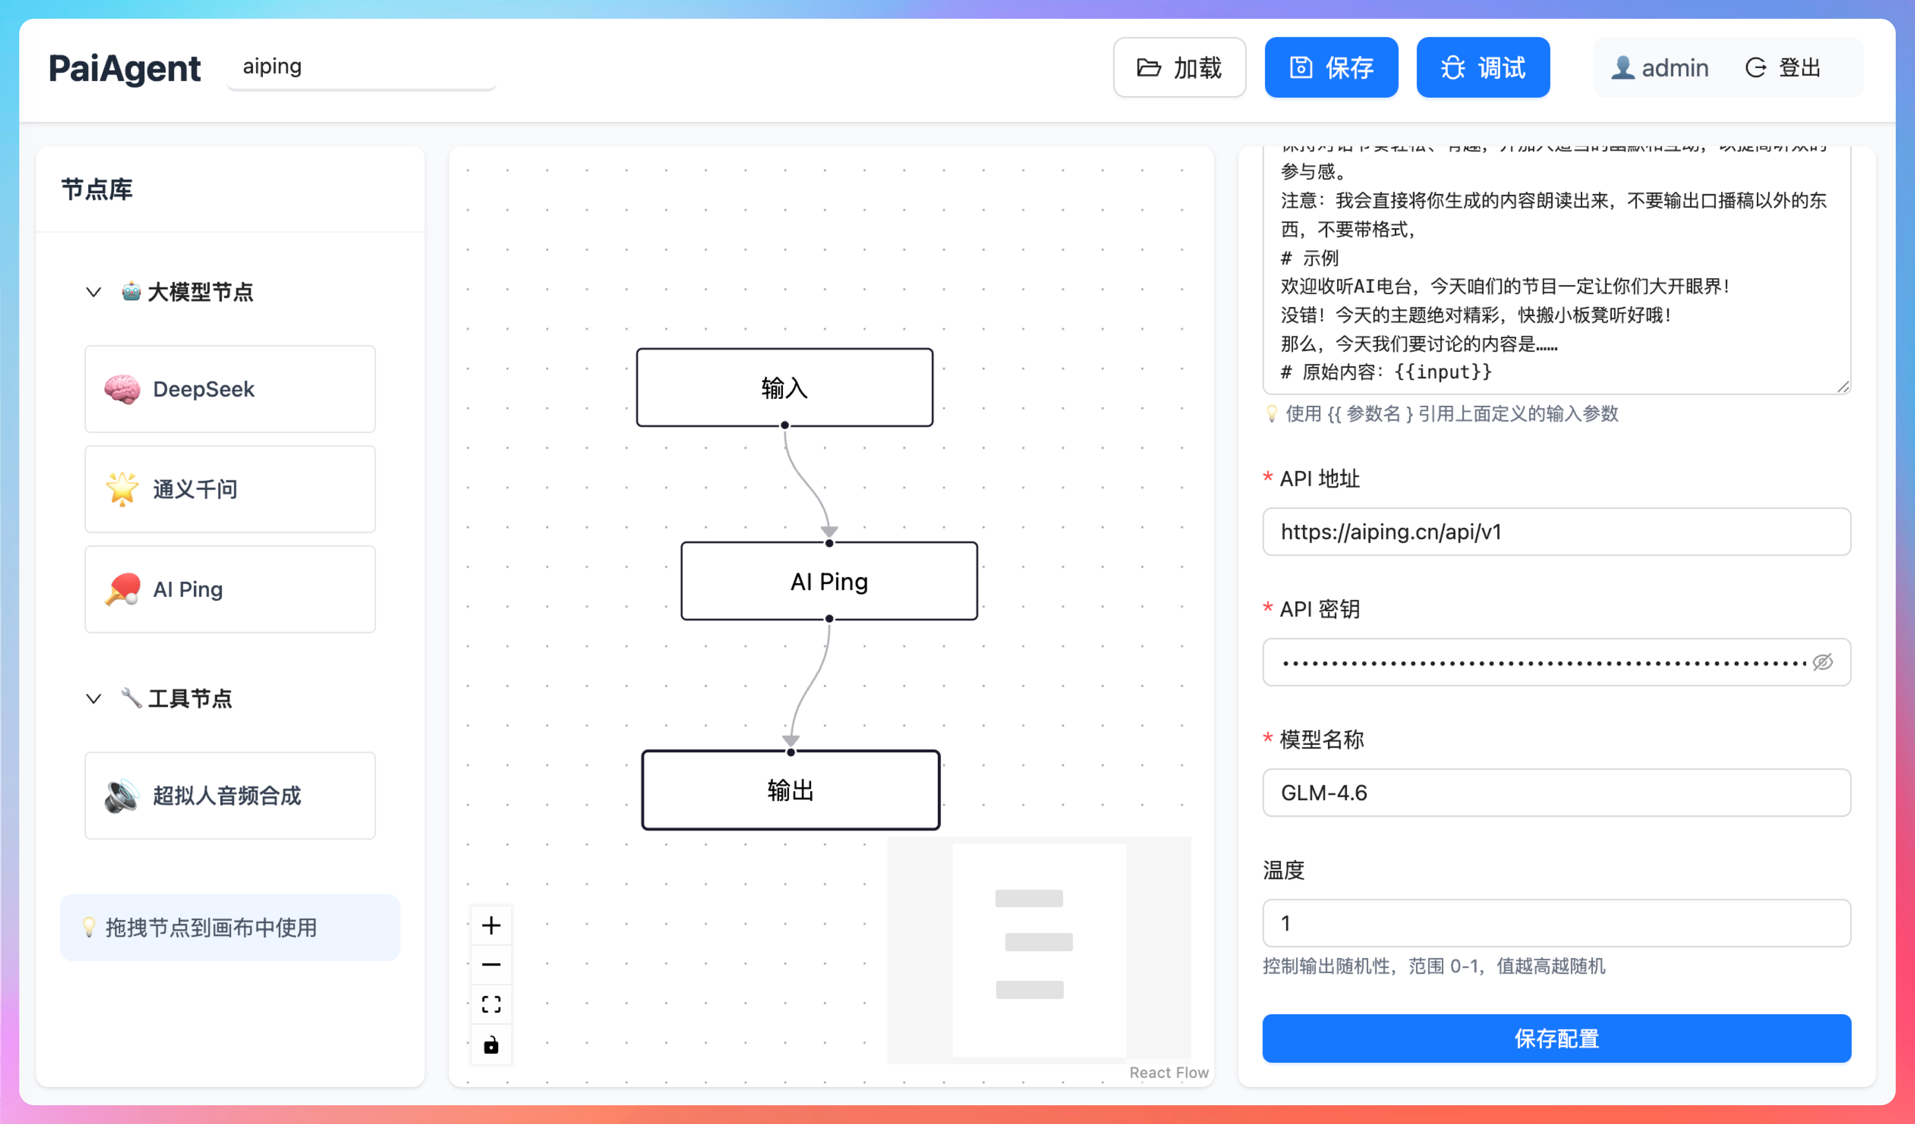Reveal the API key with the eye icon
The width and height of the screenshot is (1915, 1124).
click(x=1822, y=662)
